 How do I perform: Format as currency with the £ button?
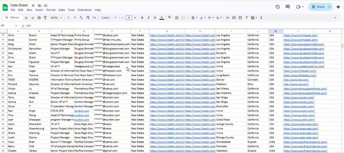click(x=69, y=18)
